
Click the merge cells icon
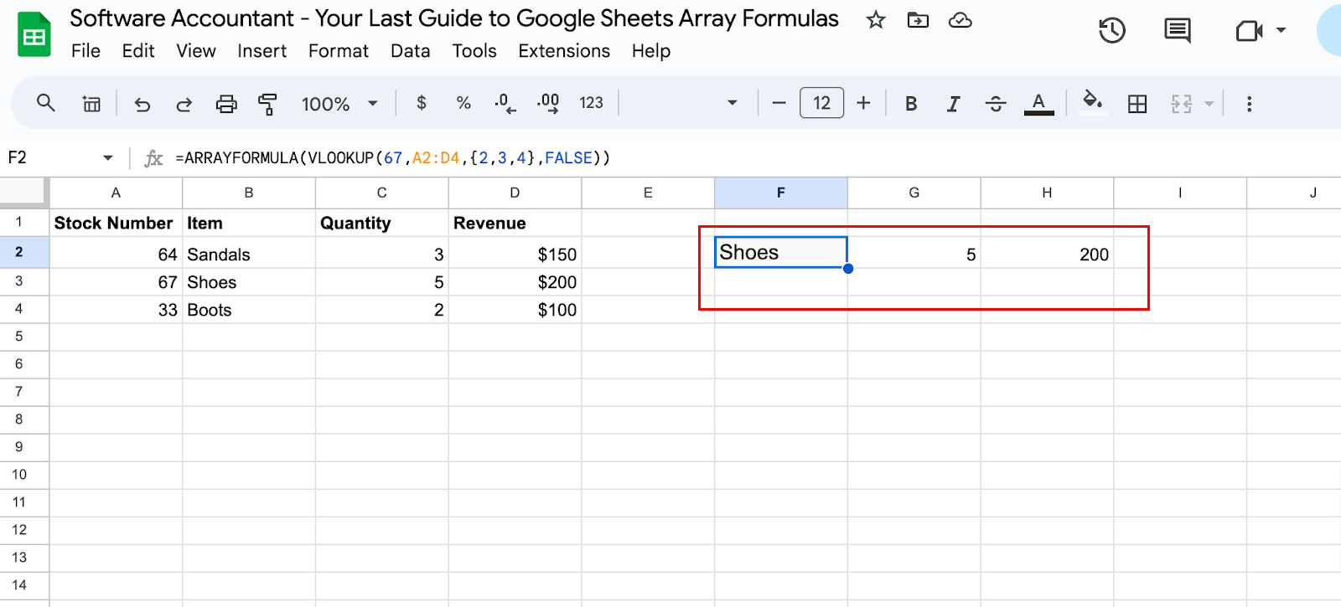[1182, 104]
